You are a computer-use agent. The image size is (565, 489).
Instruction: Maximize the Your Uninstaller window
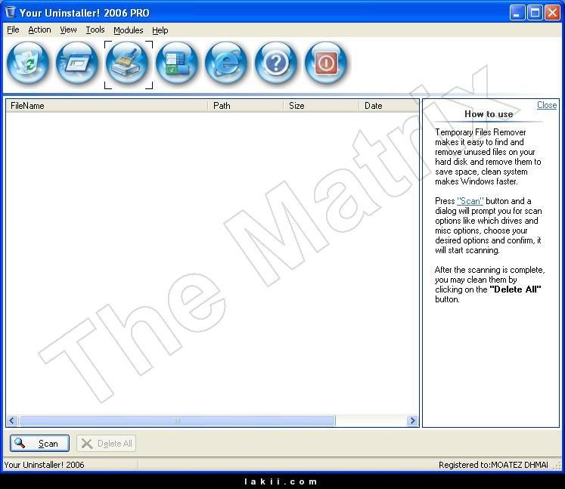pos(535,13)
